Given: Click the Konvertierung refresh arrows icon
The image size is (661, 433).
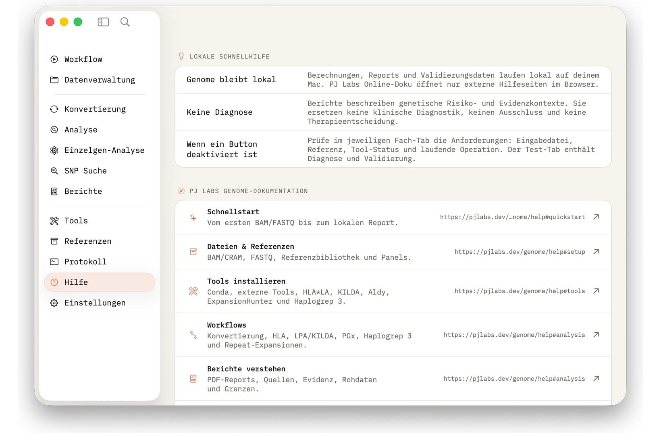Looking at the screenshot, I should 54,109.
